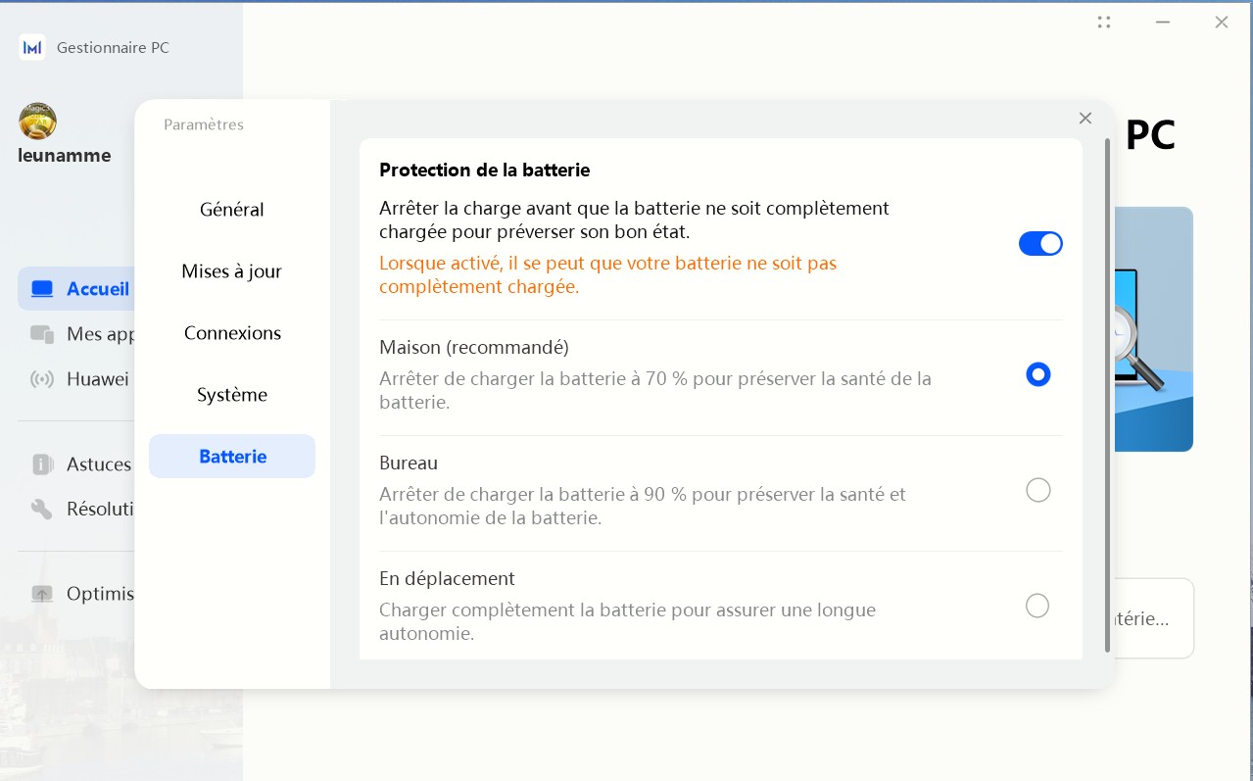Screen dimensions: 1253x781
Task: Click the Mes appareils devices icon
Action: (x=42, y=334)
